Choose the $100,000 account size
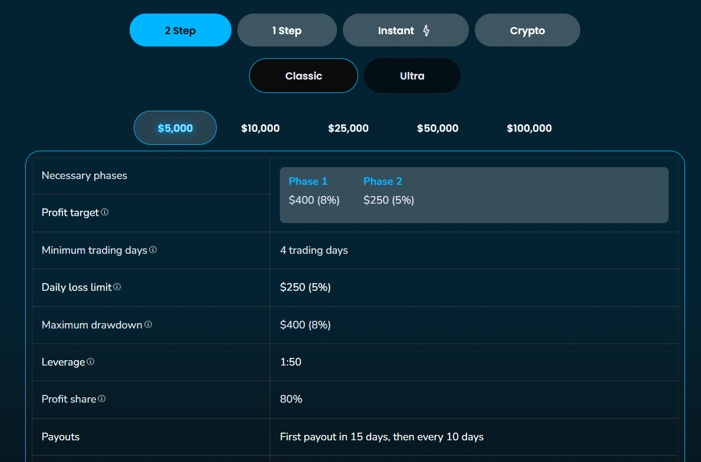701x462 pixels. [x=530, y=128]
